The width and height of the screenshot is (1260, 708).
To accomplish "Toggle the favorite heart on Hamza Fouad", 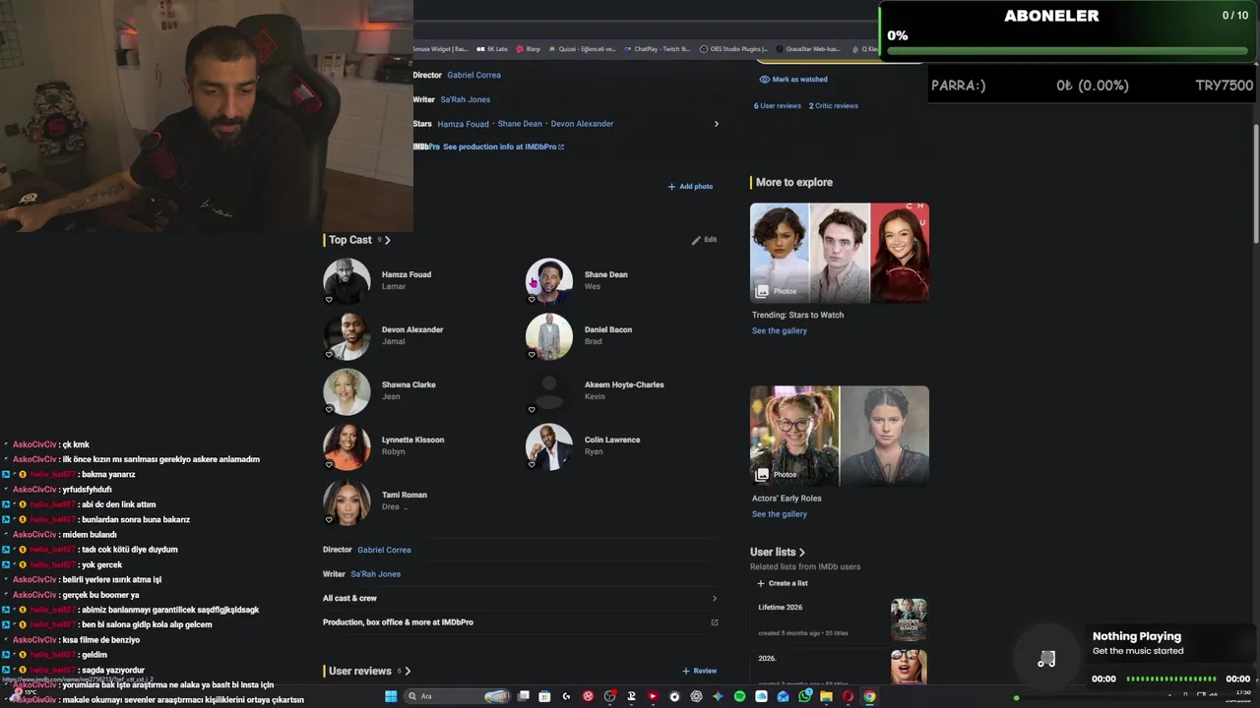I will pyautogui.click(x=329, y=300).
